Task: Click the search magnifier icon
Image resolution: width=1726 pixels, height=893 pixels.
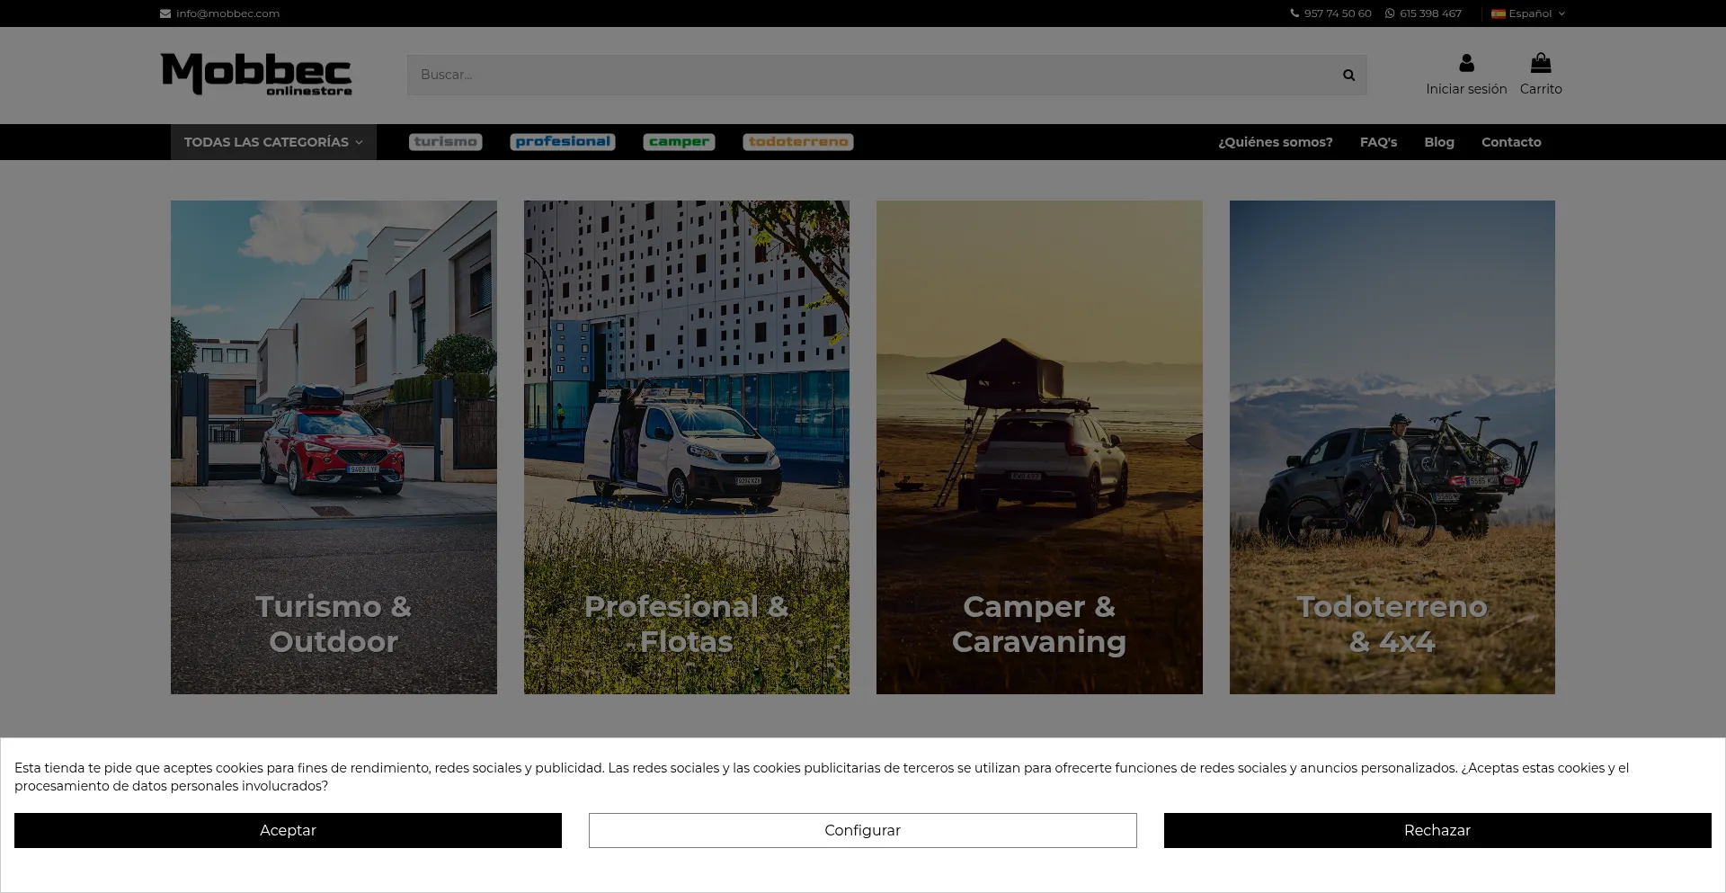Action: [1348, 76]
